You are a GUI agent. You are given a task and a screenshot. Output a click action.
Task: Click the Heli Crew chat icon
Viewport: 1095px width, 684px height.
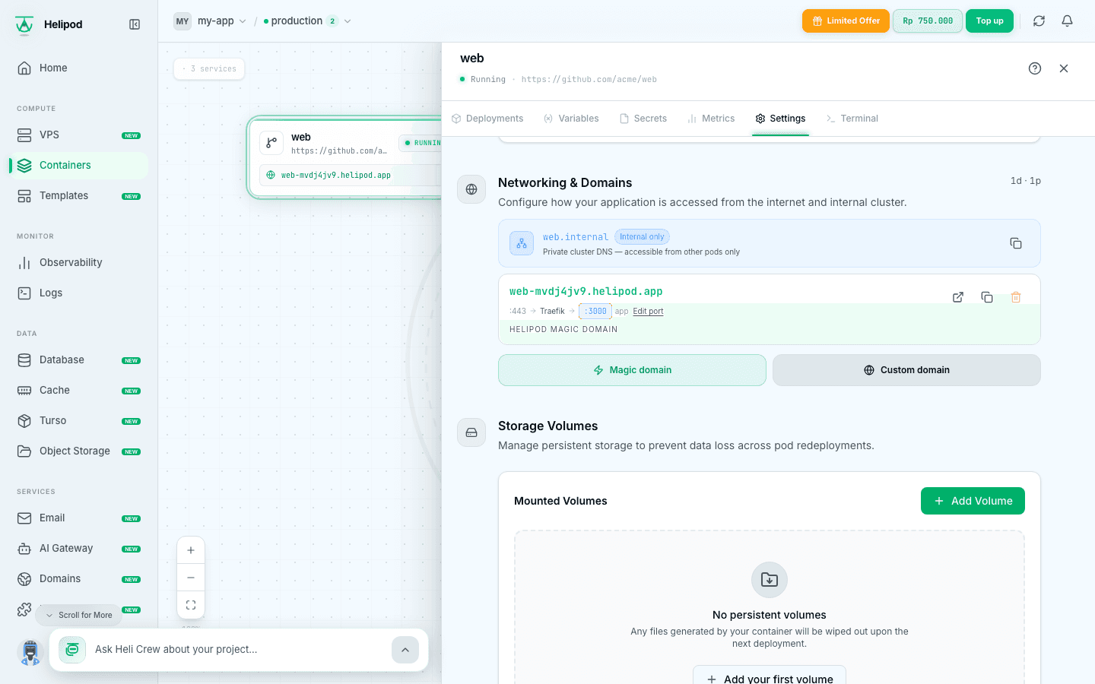coord(72,650)
